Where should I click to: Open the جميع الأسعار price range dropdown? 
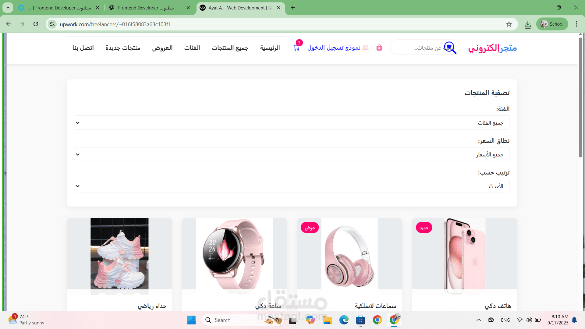pyautogui.click(x=292, y=154)
